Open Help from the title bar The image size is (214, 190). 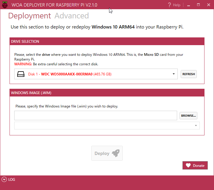point(174,5)
